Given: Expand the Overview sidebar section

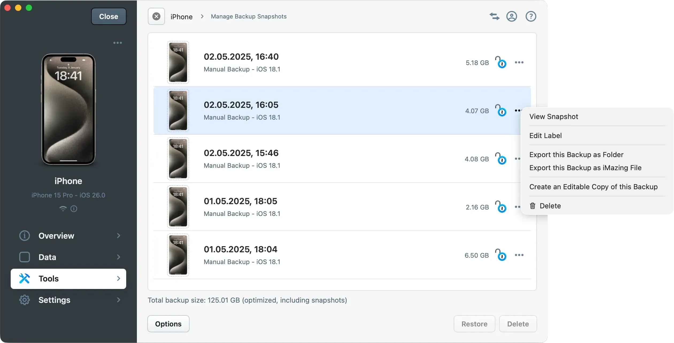Looking at the screenshot, I should coord(118,236).
